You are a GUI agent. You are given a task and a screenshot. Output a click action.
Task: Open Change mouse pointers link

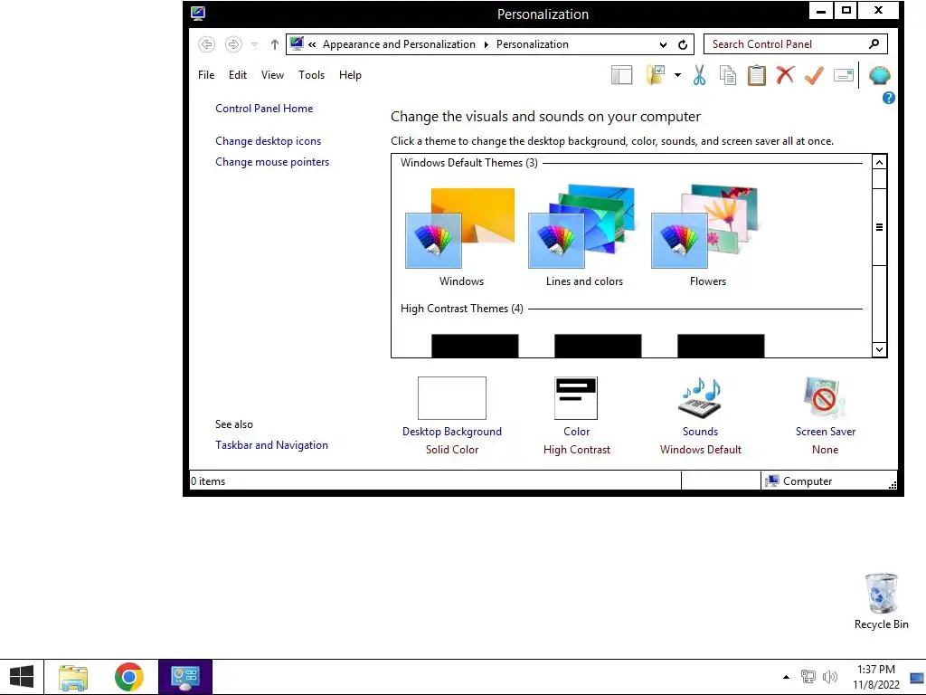click(272, 162)
